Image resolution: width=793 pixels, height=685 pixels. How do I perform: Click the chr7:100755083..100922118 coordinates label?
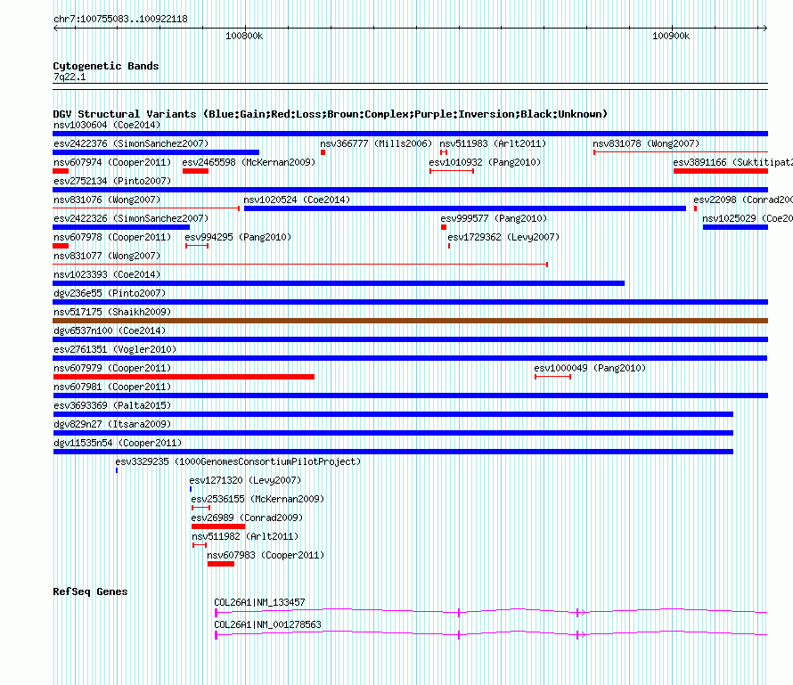(x=120, y=19)
